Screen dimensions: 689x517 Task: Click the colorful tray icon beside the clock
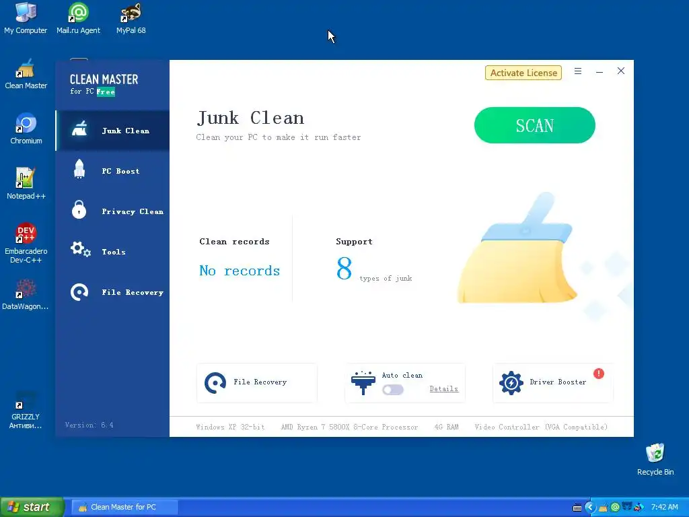639,508
